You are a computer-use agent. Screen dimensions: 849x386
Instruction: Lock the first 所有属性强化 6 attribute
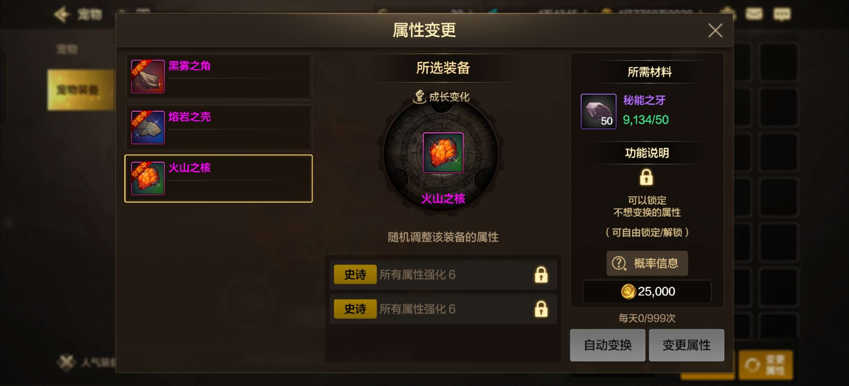coord(541,274)
